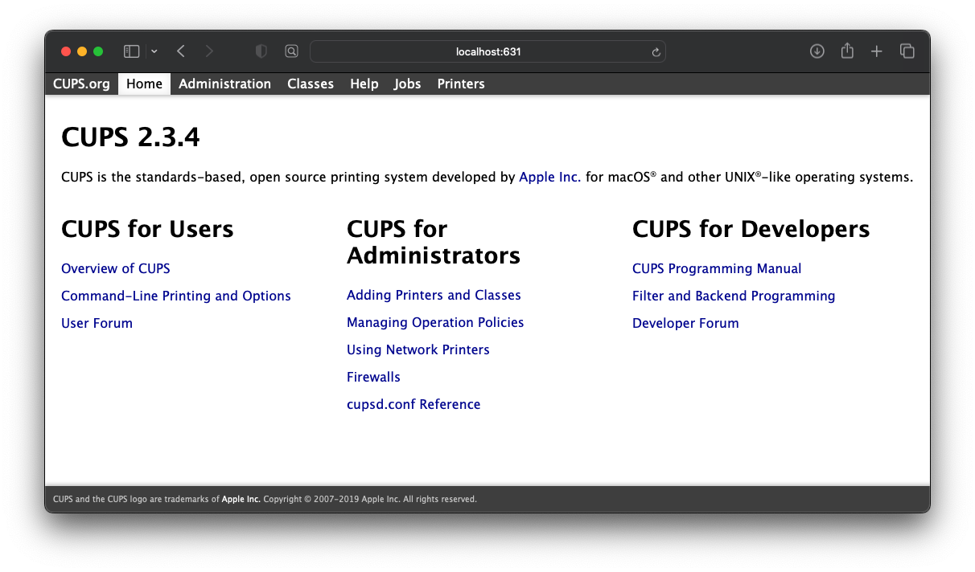Reload the page with the refresh icon
The image size is (975, 572).
(x=656, y=52)
